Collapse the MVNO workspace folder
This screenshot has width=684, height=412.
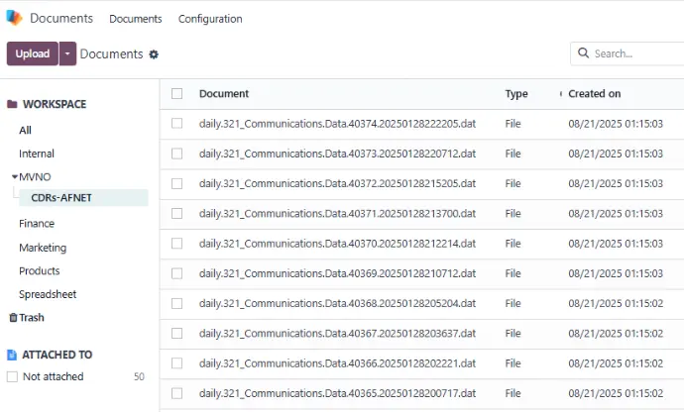point(15,177)
